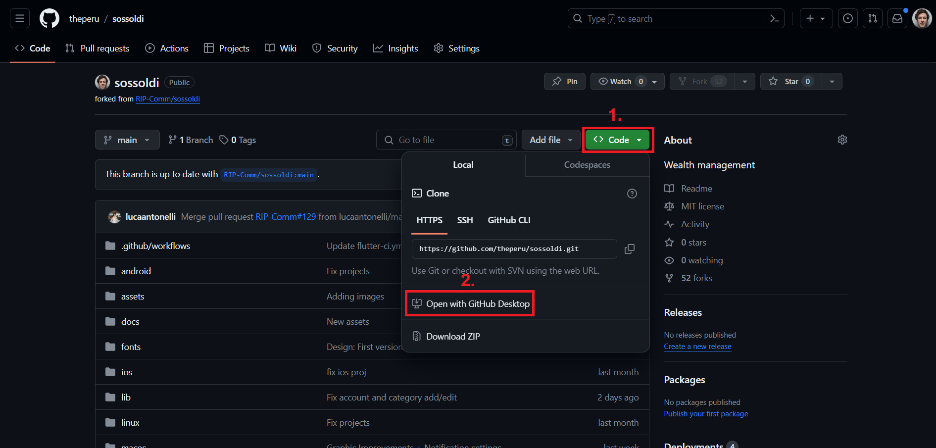Click Open with GitHub Desktop
Viewport: 936px width, 448px height.
pyautogui.click(x=470, y=304)
